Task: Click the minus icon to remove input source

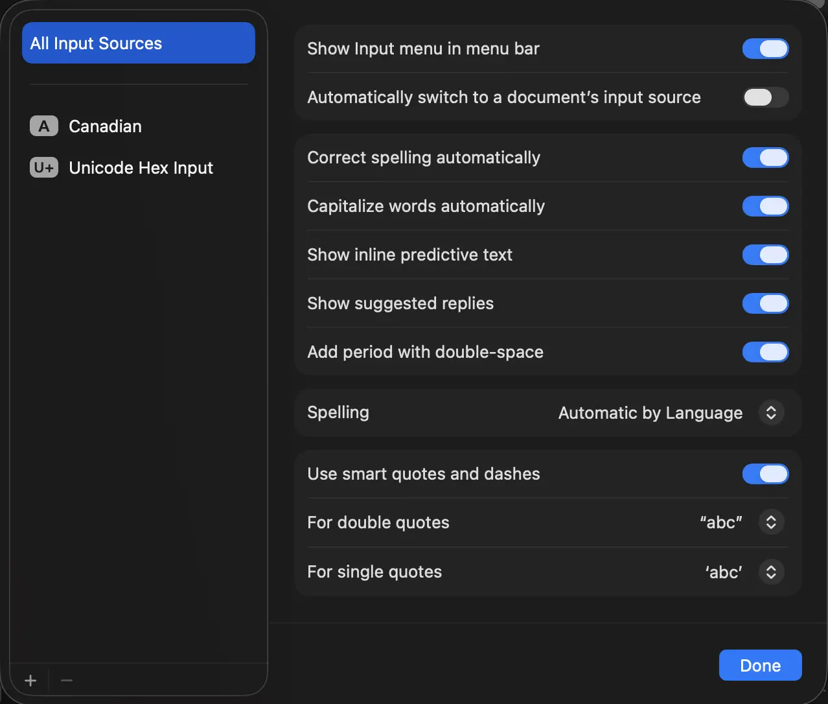Action: (67, 681)
